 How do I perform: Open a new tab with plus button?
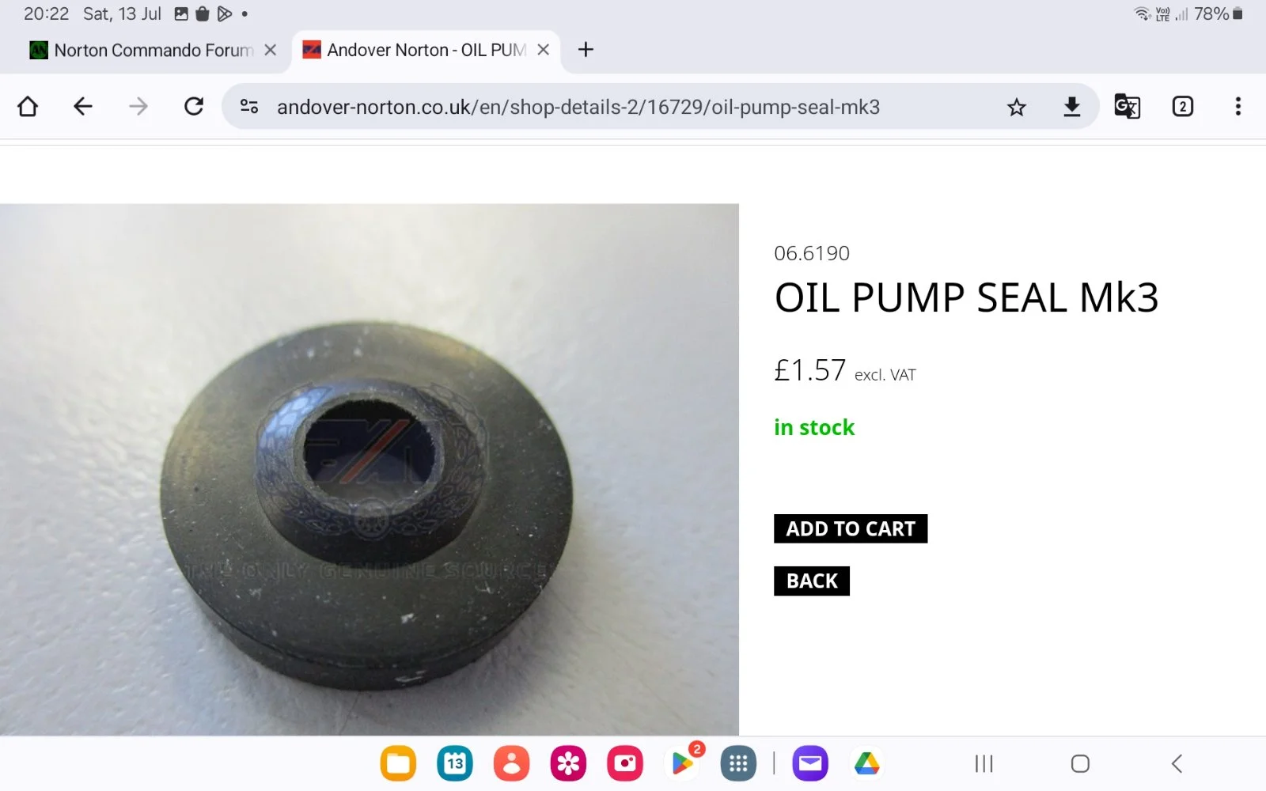[586, 50]
